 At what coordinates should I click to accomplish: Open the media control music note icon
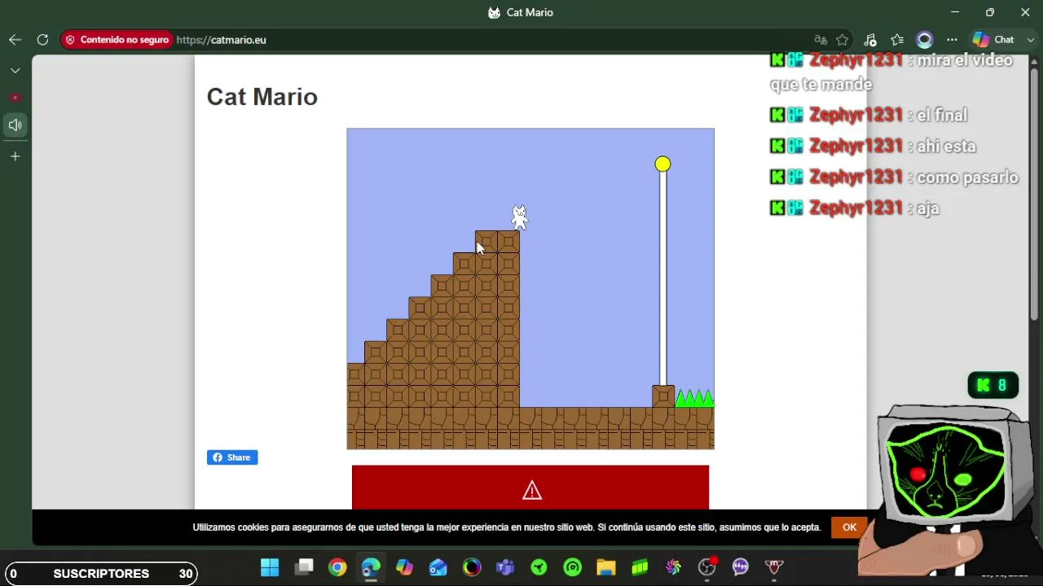(x=870, y=40)
